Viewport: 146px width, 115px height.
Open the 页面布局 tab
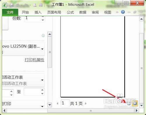click(54, 12)
